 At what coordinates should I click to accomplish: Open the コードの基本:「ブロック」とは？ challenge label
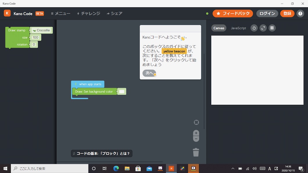pyautogui.click(x=102, y=154)
